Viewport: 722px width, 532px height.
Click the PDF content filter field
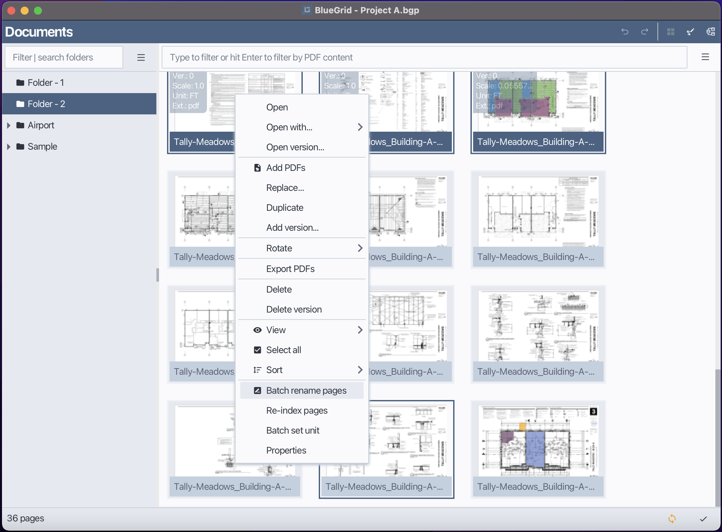(x=424, y=58)
